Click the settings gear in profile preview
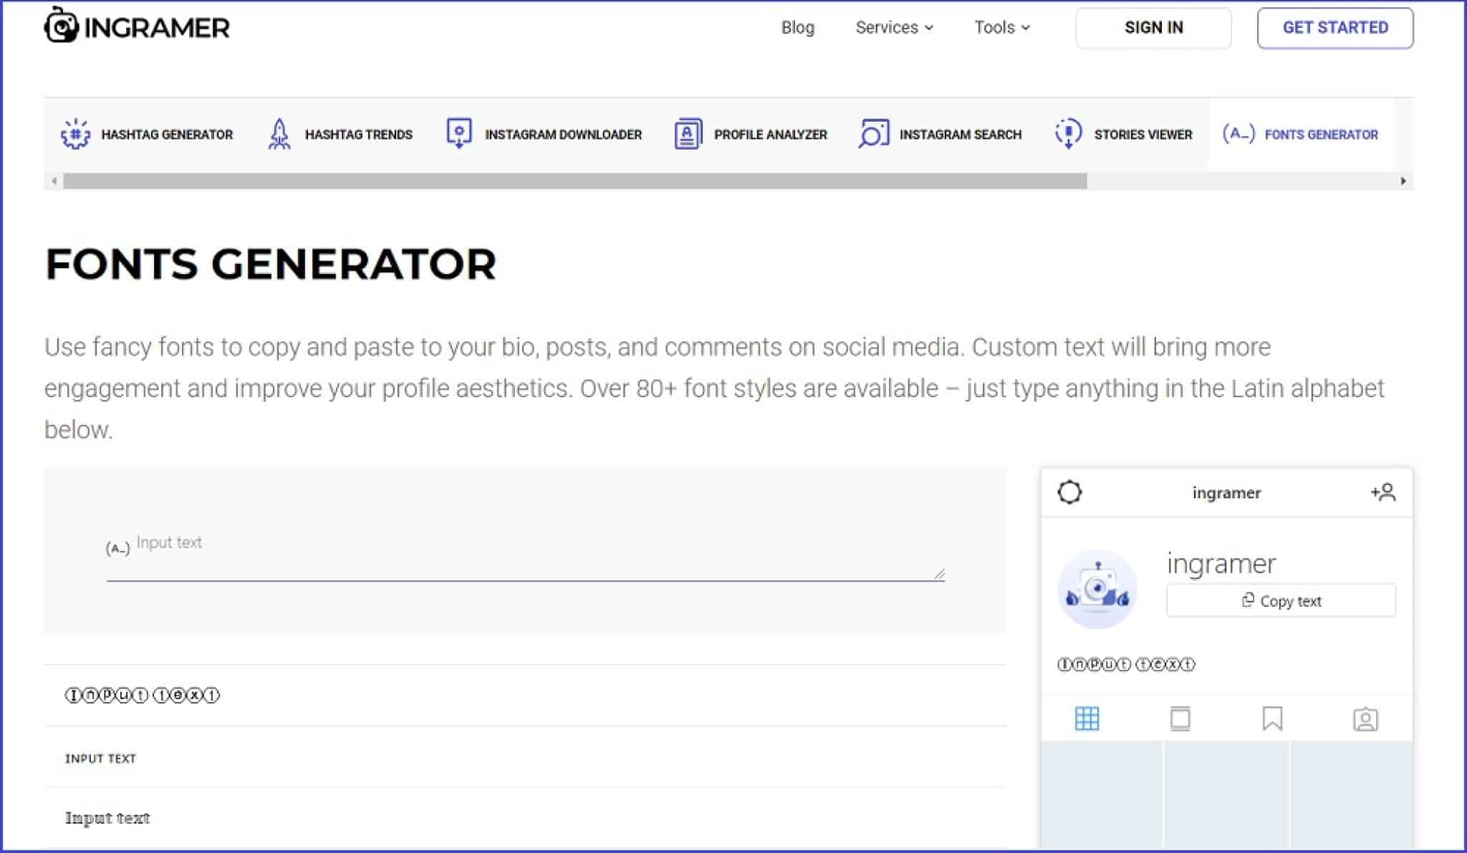This screenshot has height=853, width=1467. click(x=1069, y=492)
